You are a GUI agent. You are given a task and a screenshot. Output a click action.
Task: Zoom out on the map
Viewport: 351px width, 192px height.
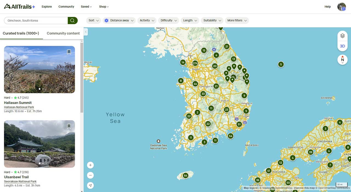click(90, 175)
